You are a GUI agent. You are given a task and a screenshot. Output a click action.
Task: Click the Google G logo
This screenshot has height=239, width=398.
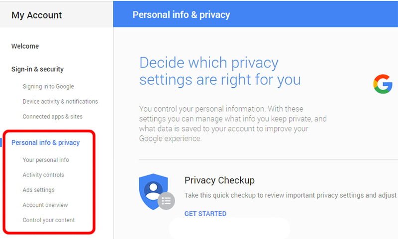pyautogui.click(x=383, y=85)
